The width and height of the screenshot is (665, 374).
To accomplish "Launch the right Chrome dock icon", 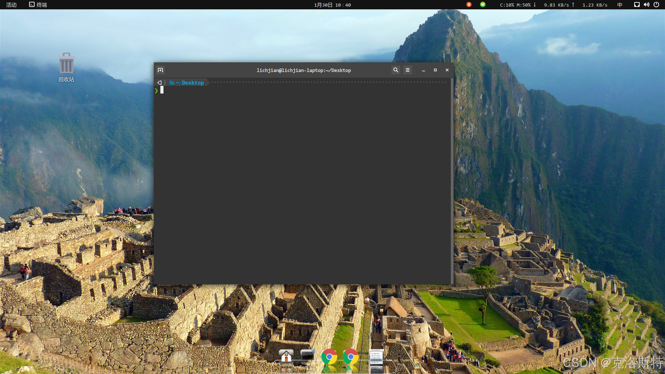I will (x=351, y=357).
